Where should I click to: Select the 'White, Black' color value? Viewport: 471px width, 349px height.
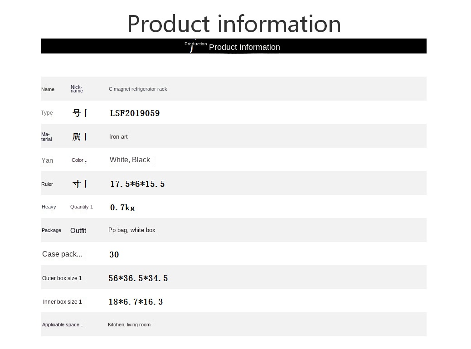tap(130, 160)
